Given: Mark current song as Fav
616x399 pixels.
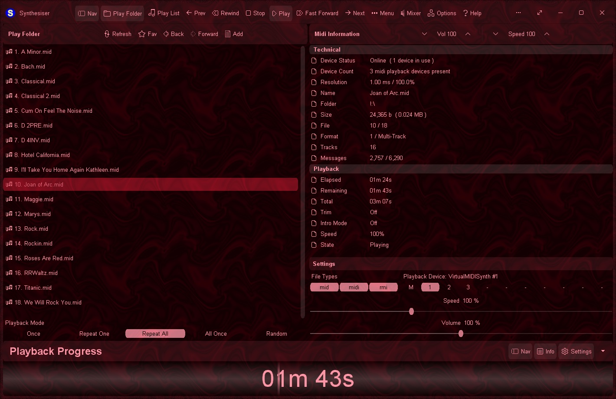Looking at the screenshot, I should click(x=147, y=34).
